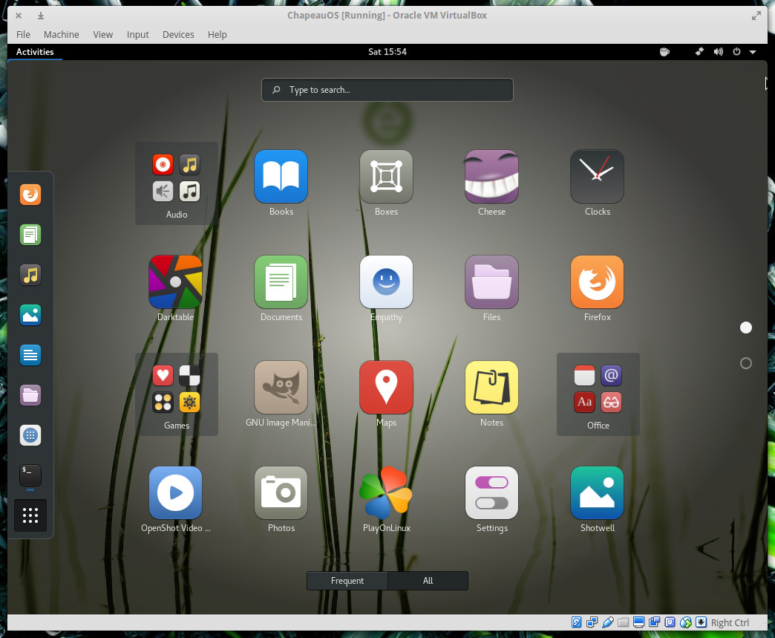Open Terminal from the dash
The width and height of the screenshot is (775, 638).
[x=30, y=475]
